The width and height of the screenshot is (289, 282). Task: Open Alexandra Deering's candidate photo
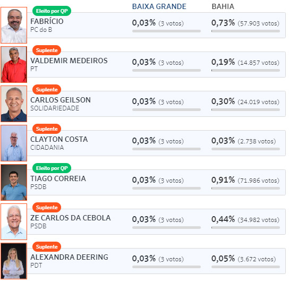point(14,261)
